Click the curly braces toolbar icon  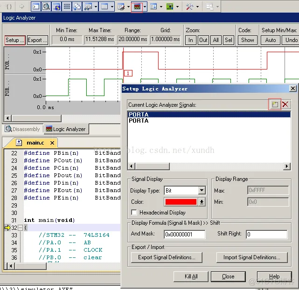click(9, 7)
